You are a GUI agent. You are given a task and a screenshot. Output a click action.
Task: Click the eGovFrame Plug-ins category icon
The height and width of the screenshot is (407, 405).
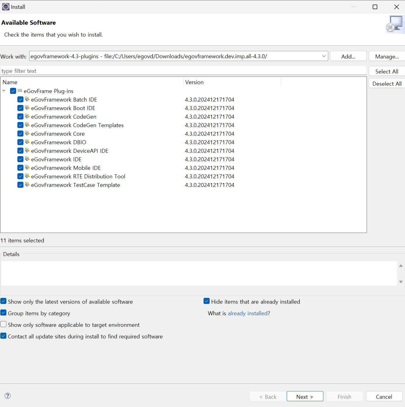20,91
